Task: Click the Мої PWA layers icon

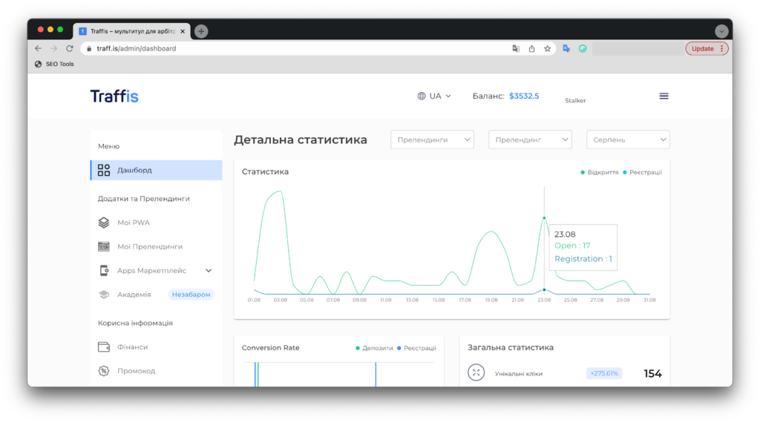Action: click(104, 223)
